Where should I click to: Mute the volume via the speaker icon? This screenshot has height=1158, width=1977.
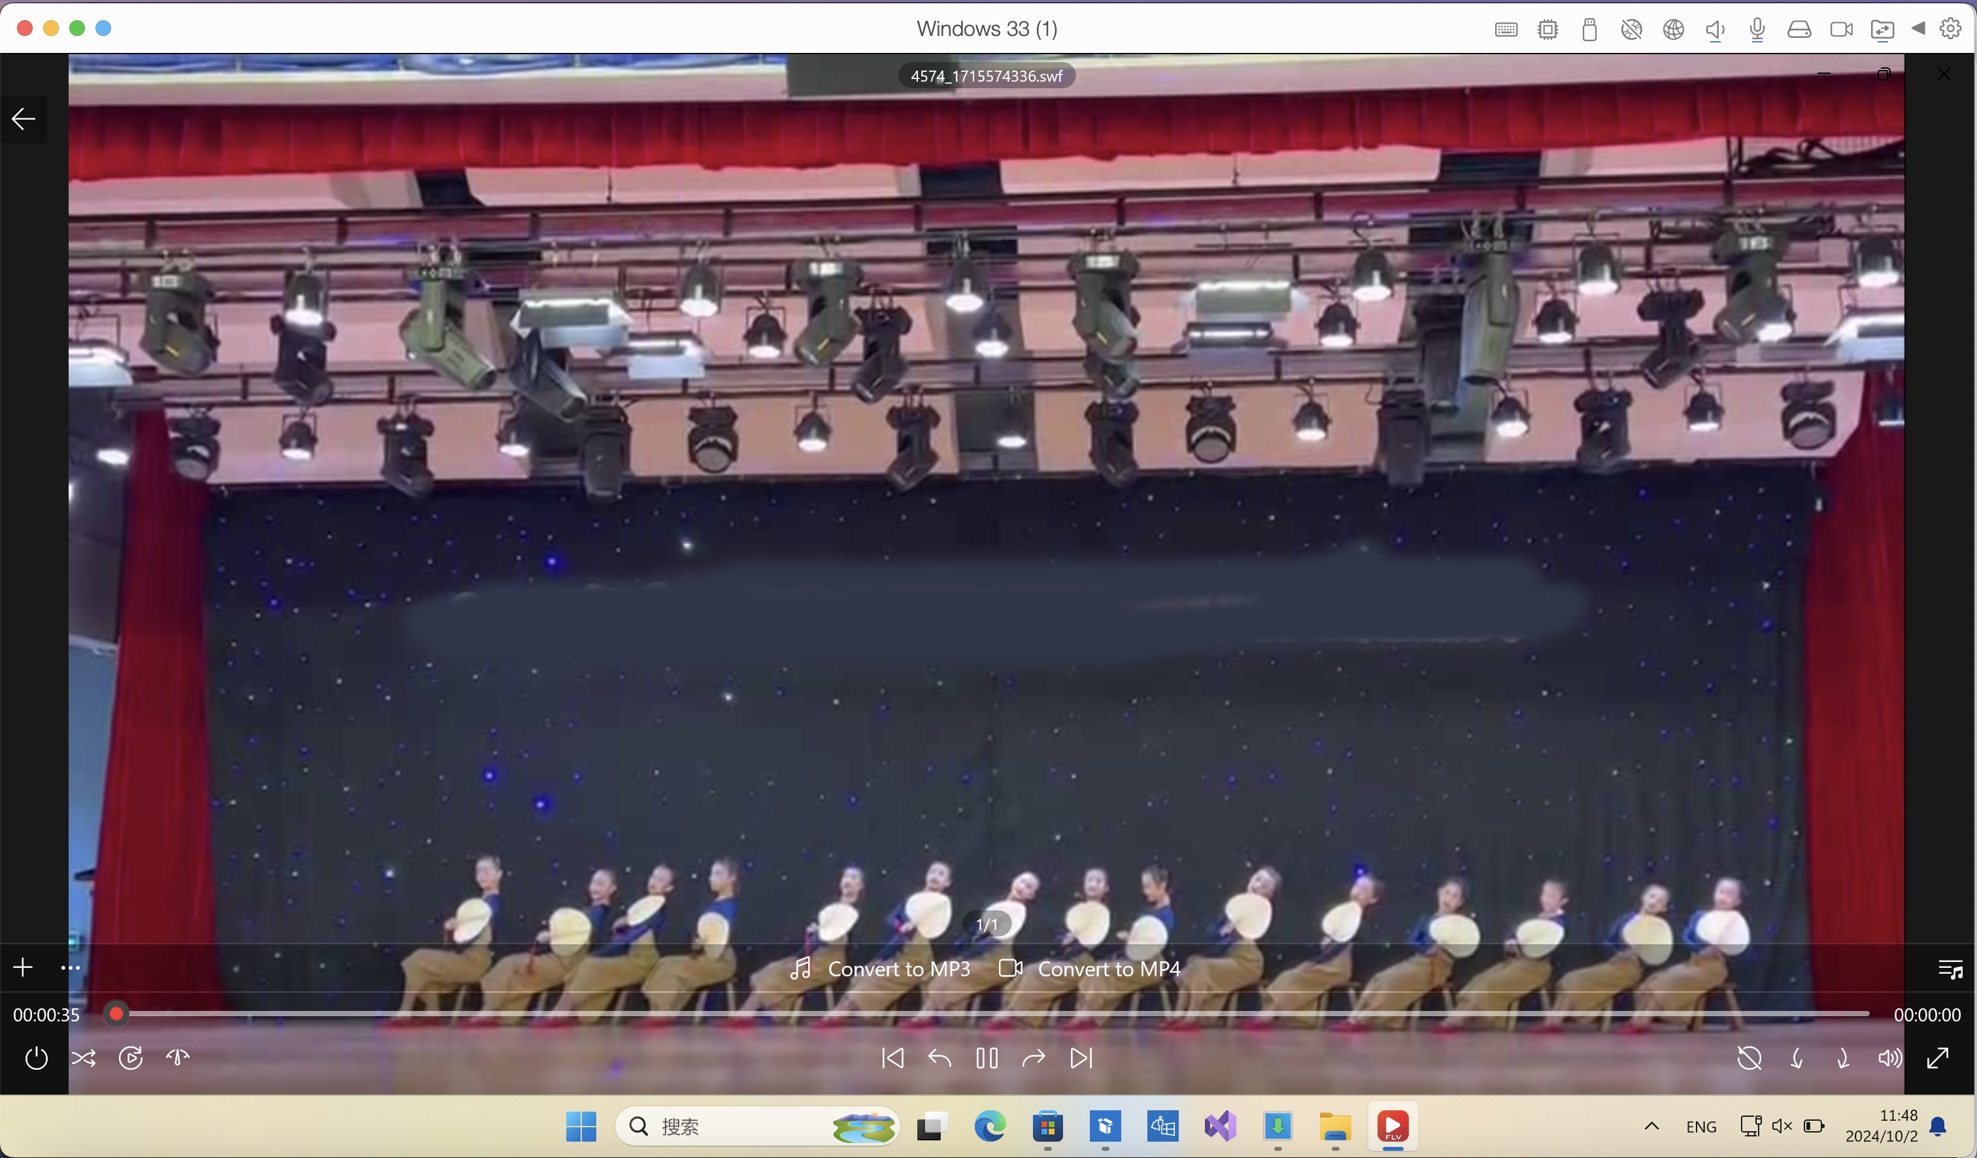click(1891, 1059)
